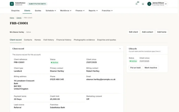Click the Edit client button
Viewport: 179px width, 112px height.
point(133,32)
